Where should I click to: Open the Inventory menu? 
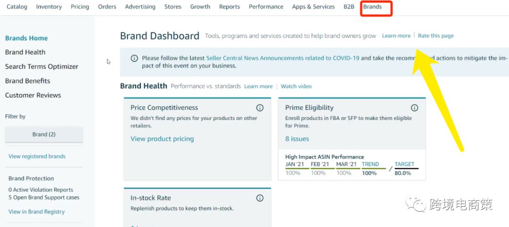point(49,7)
